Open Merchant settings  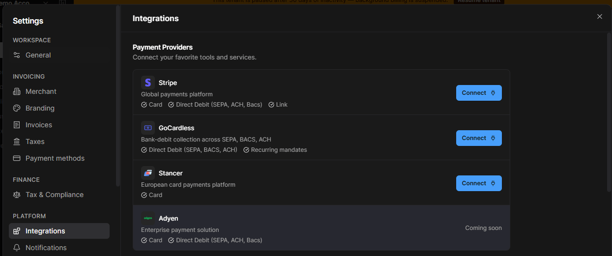(x=59, y=91)
